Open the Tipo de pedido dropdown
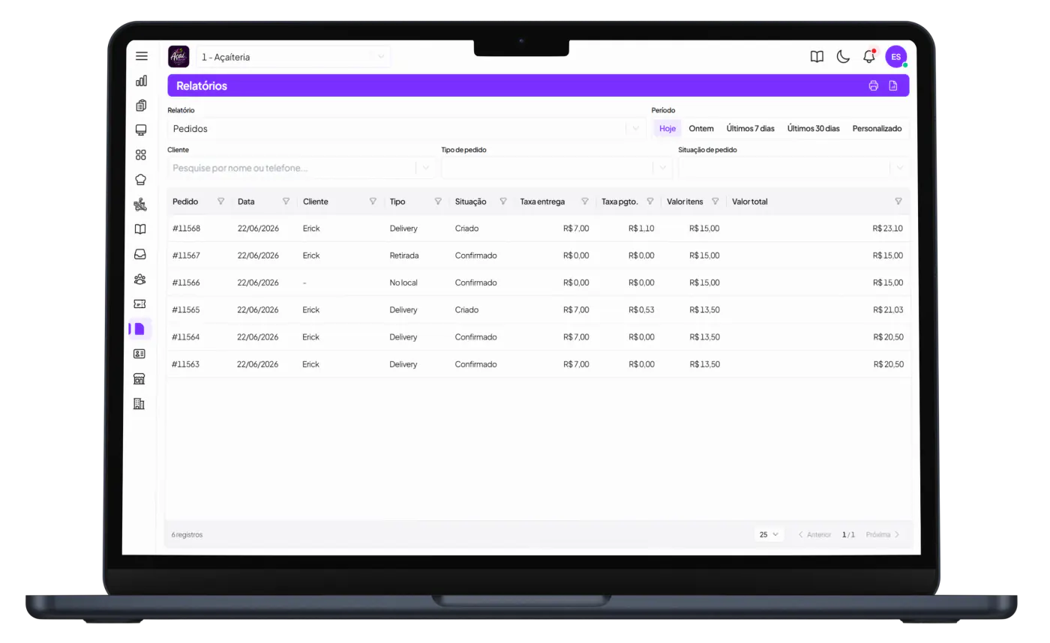 pyautogui.click(x=556, y=168)
